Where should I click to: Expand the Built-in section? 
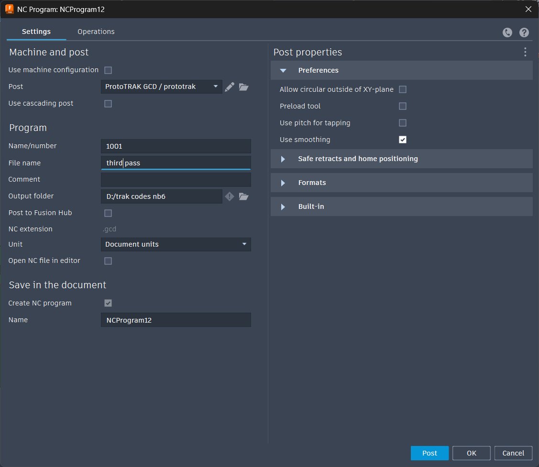click(402, 206)
